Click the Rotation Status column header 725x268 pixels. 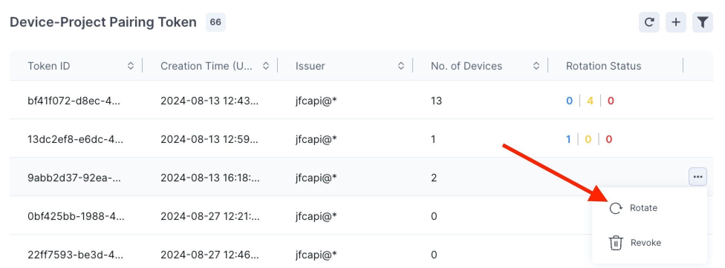pyautogui.click(x=603, y=66)
